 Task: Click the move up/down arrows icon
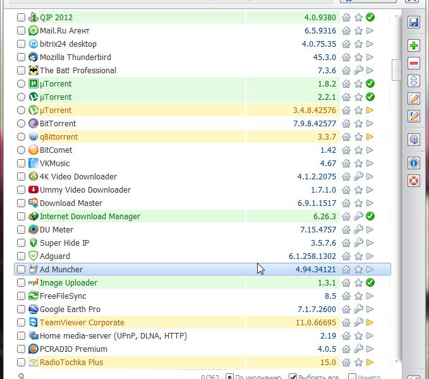[x=414, y=81]
